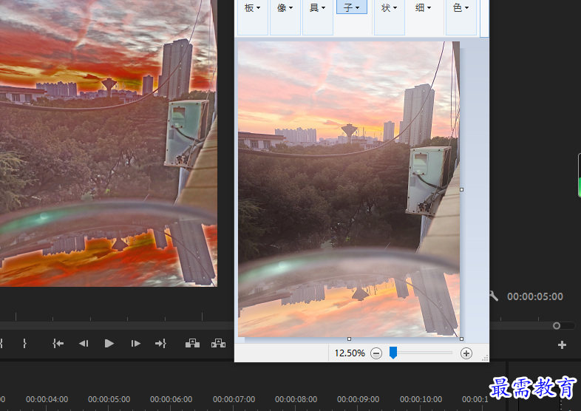The height and width of the screenshot is (411, 581).
Task: Click the Paint zoom slider handle
Action: click(x=393, y=353)
